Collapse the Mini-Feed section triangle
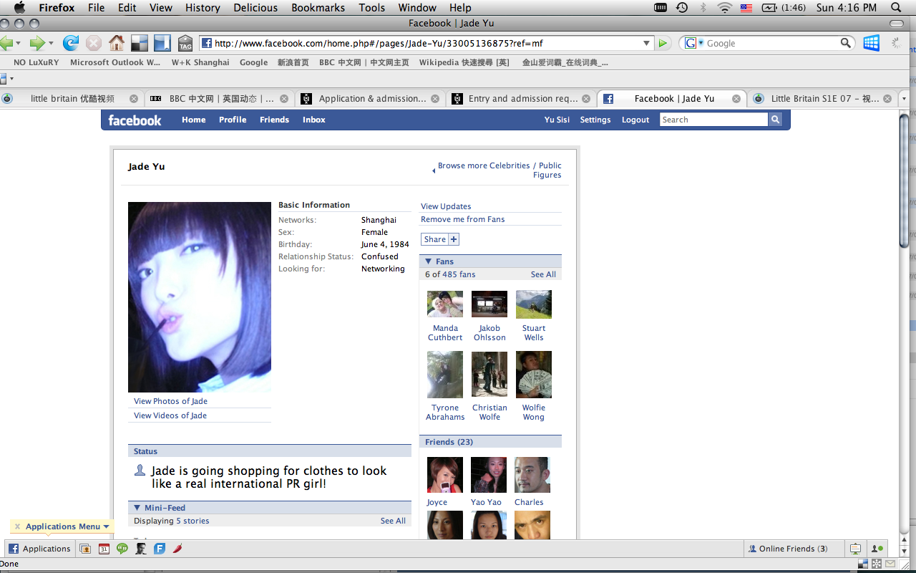 pyautogui.click(x=137, y=508)
